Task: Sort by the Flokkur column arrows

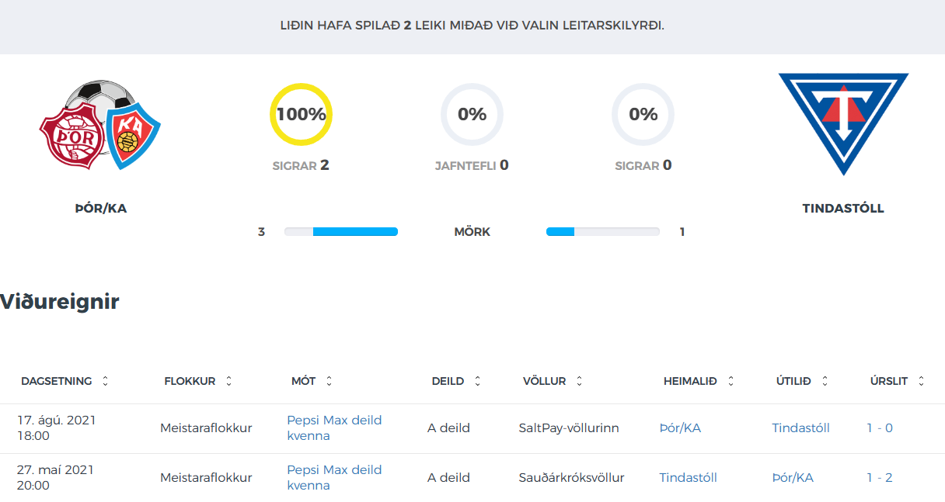Action: pyautogui.click(x=228, y=381)
